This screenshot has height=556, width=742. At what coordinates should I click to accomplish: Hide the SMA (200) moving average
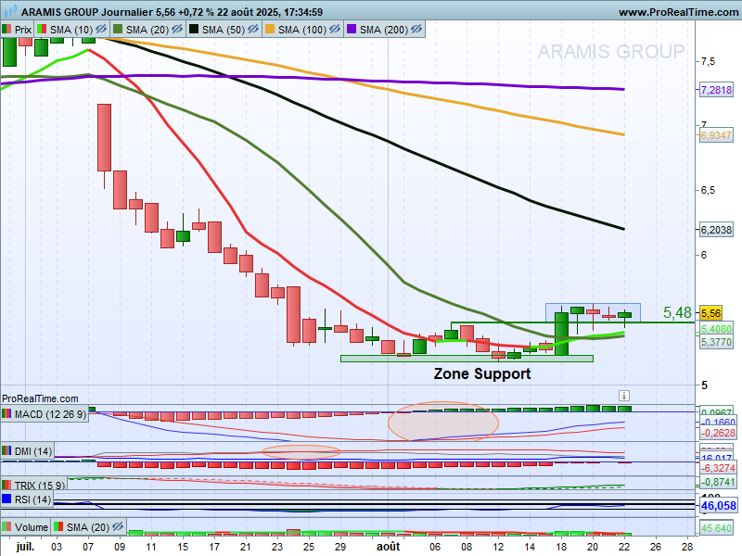(416, 30)
